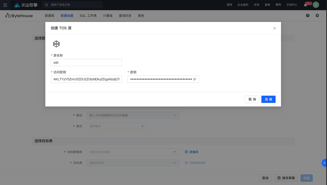The width and height of the screenshot is (327, 185).
Task: Click the 火山引擎 logo
Action: pyautogui.click(x=26, y=5)
